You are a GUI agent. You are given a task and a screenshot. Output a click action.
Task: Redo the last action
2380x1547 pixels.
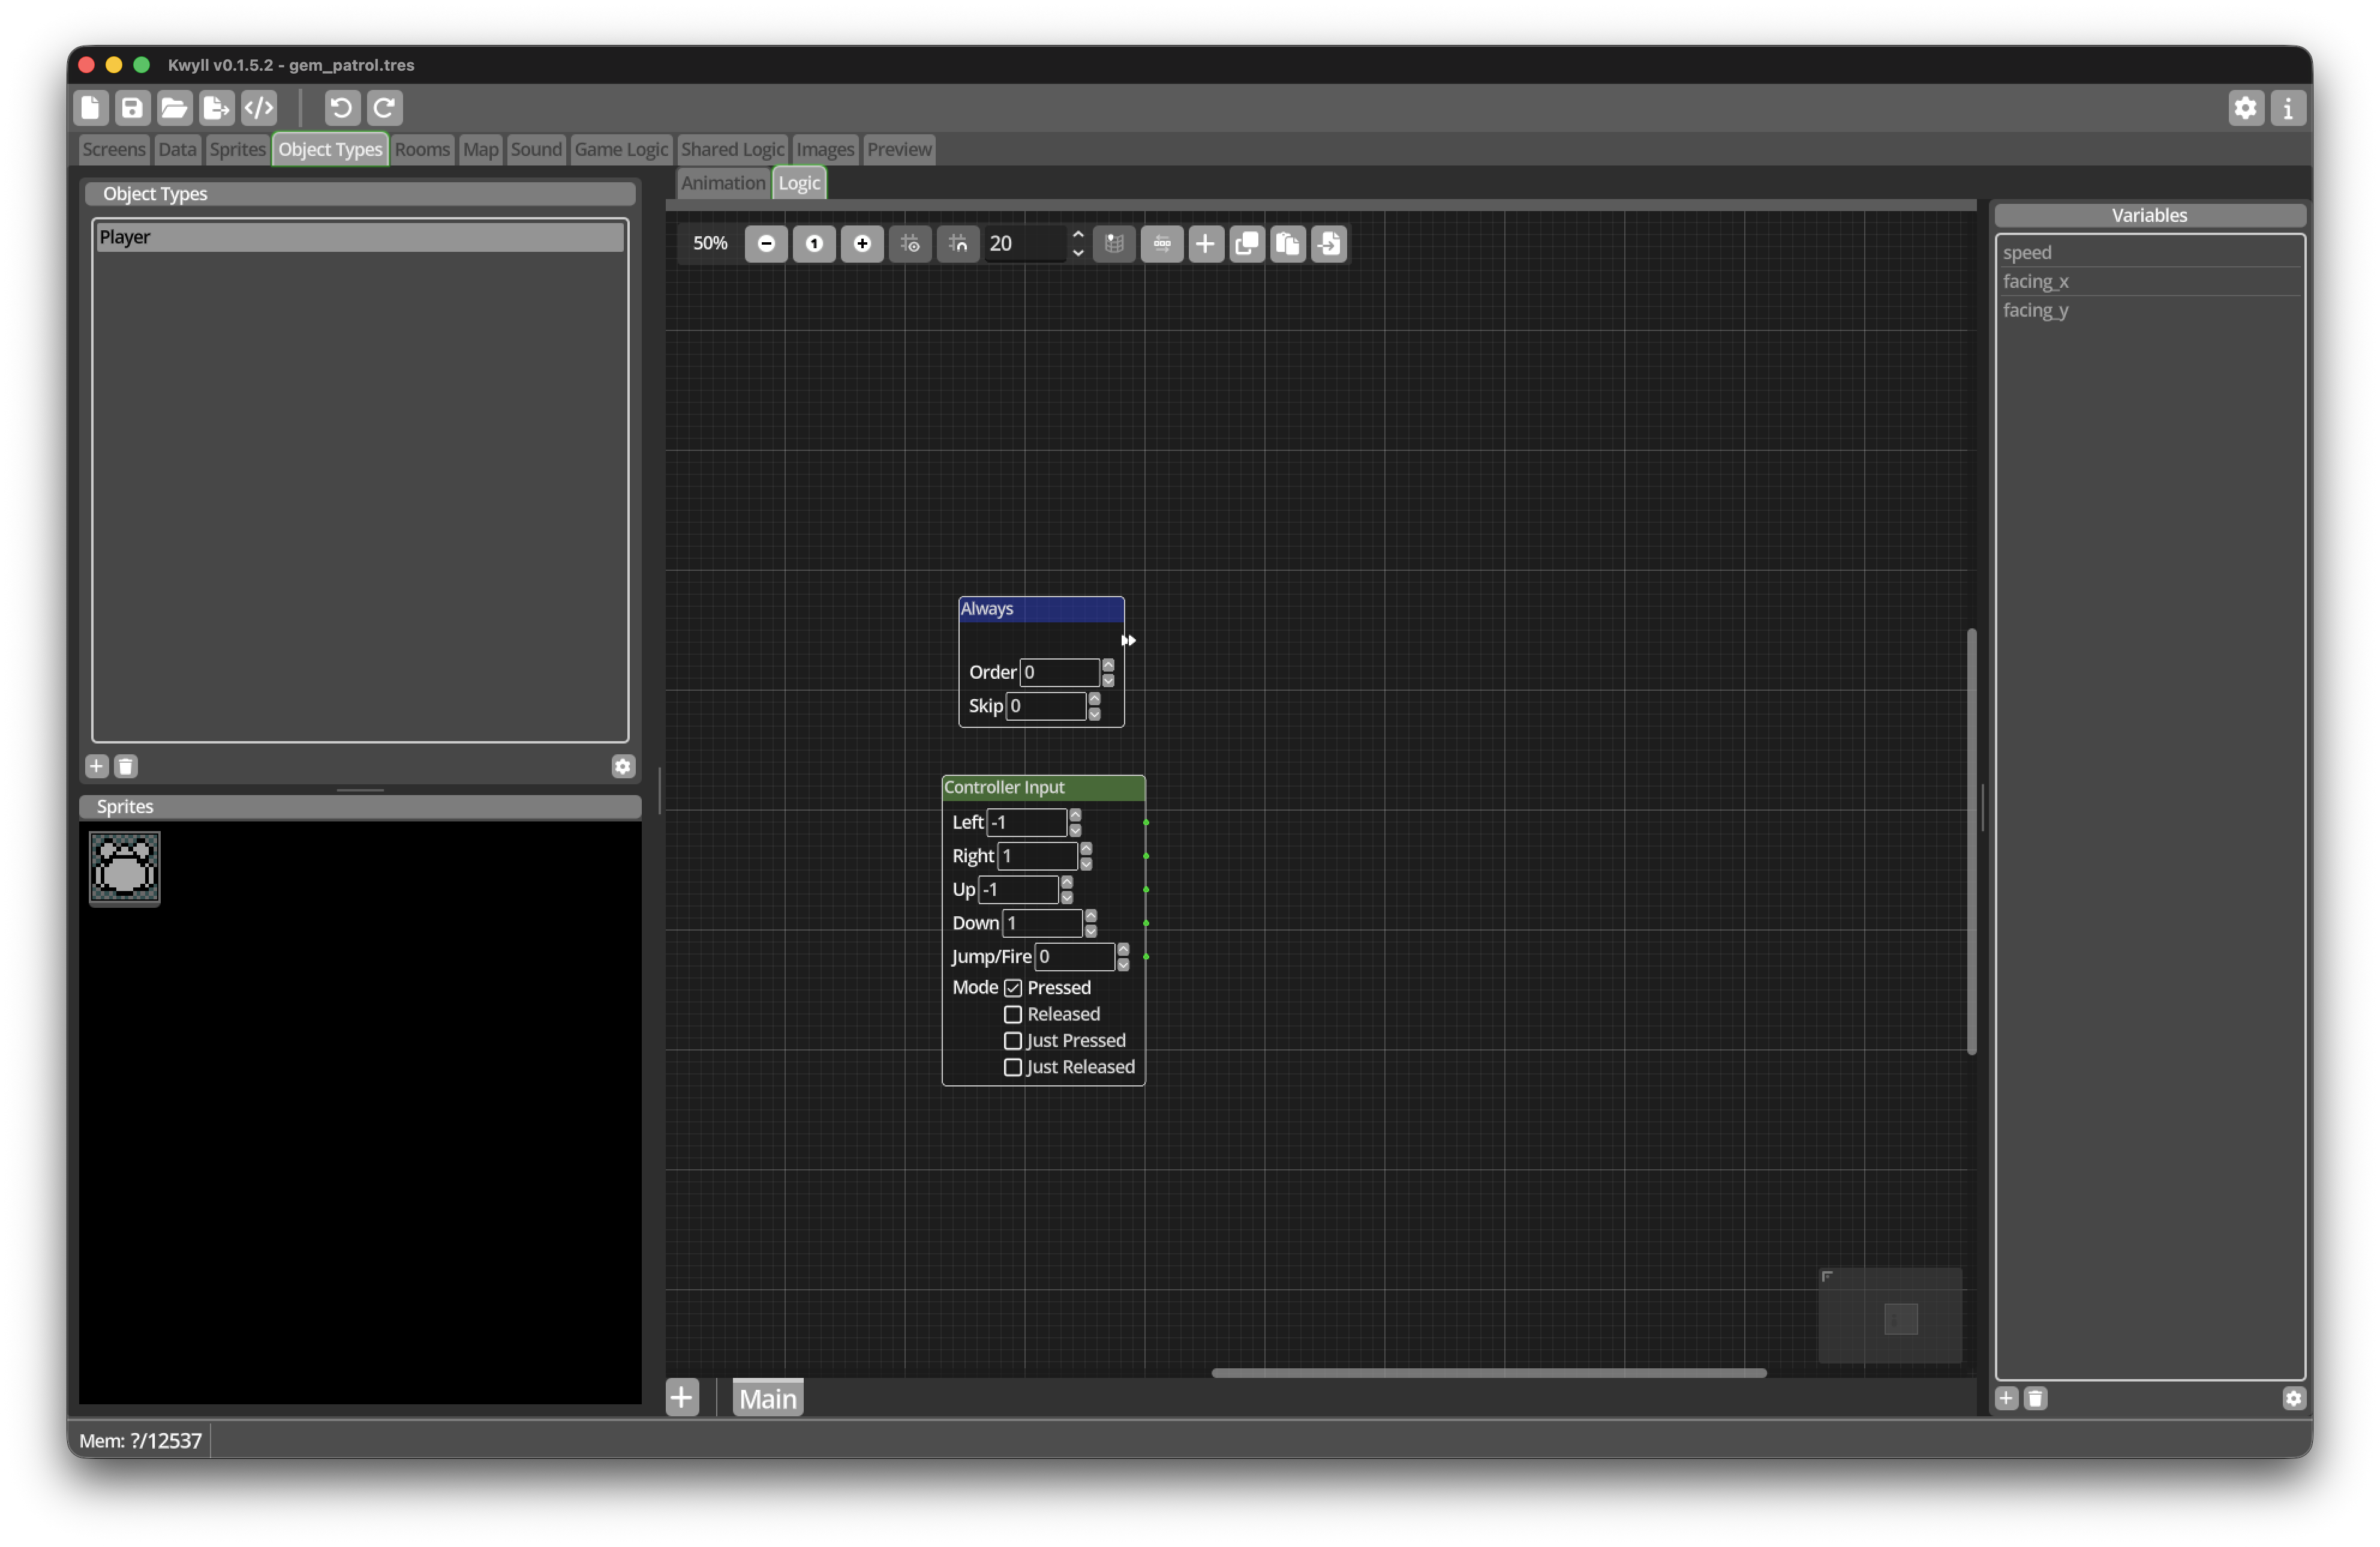point(384,107)
